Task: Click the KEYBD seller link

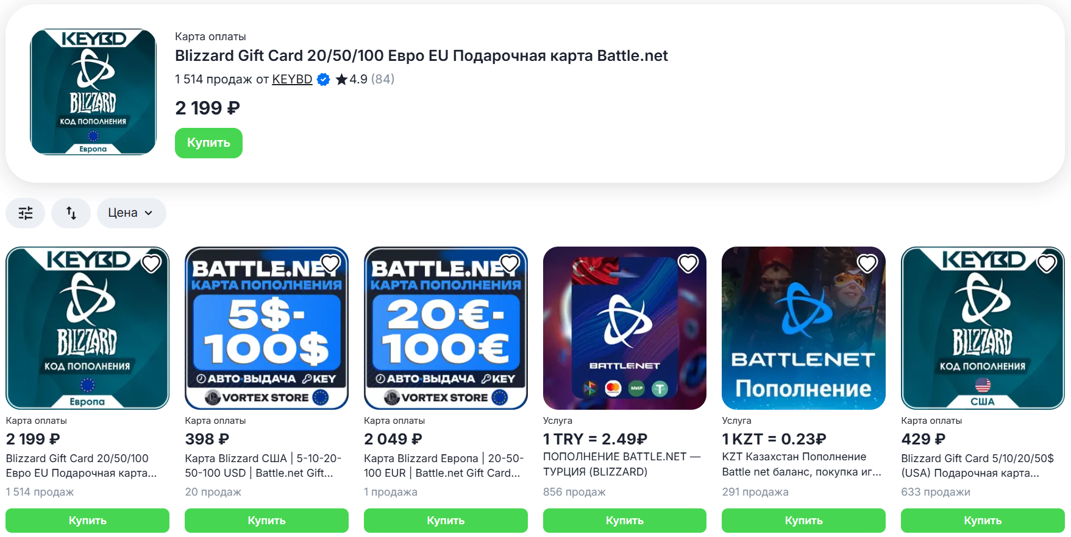Action: [x=292, y=79]
